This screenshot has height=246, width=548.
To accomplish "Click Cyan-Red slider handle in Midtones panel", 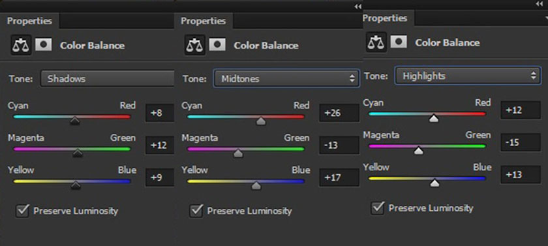I will coord(261,121).
